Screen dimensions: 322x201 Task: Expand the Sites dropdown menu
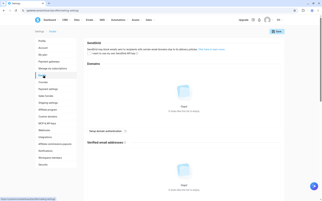tap(78, 20)
